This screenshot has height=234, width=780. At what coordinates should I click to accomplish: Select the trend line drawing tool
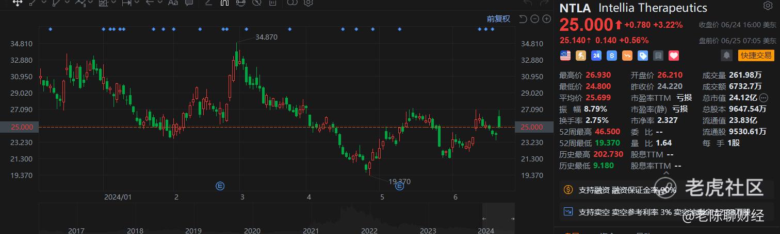click(x=33, y=3)
